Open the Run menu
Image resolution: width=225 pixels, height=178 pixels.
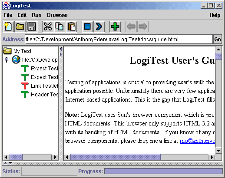pos(36,15)
